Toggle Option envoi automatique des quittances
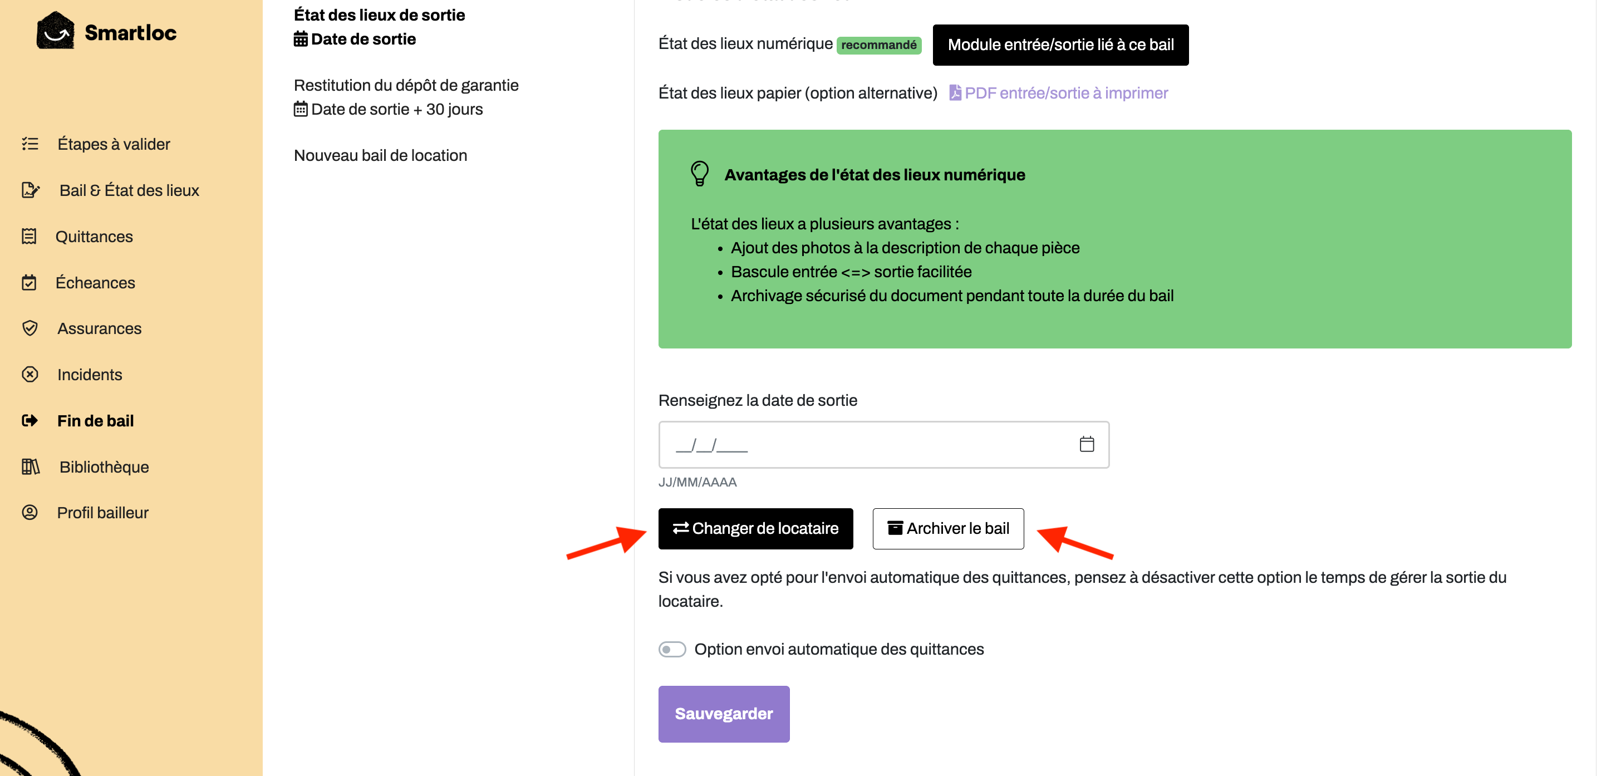 672,649
